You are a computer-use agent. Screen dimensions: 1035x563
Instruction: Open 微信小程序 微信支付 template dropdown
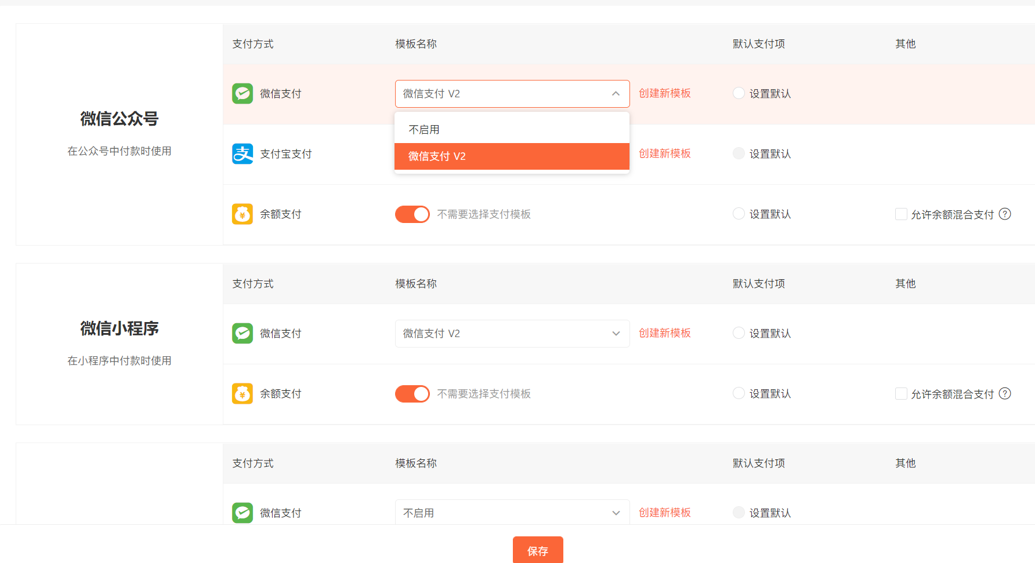pos(512,334)
